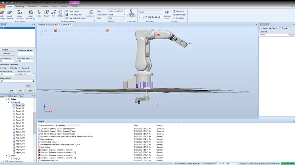295x165 pixels.
Task: Select the Constant approximation option
Action: tap(20, 68)
